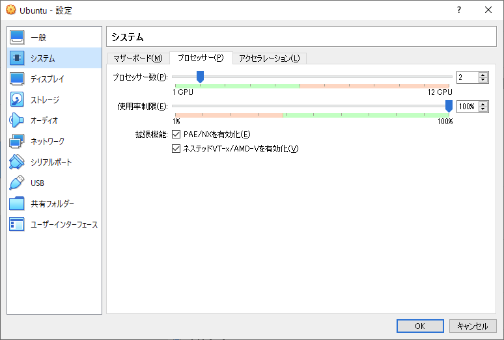Open the ユーザーインターフェース icon
The image size is (504, 340).
(17, 224)
